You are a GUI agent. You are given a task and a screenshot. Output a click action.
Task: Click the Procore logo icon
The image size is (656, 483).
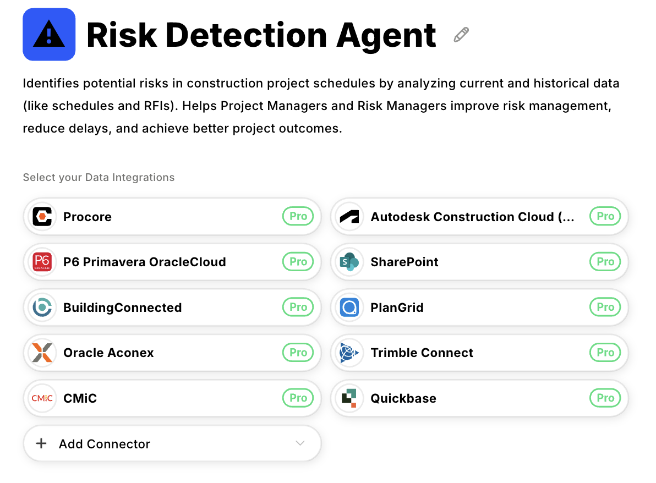[42, 216]
